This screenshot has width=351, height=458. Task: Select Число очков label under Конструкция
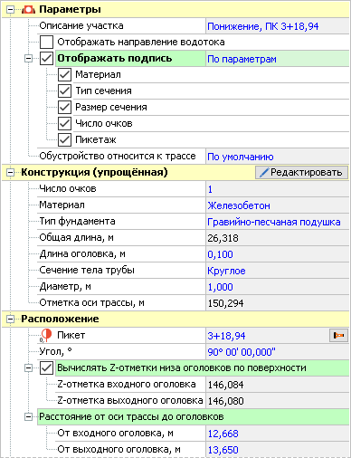tap(68, 188)
